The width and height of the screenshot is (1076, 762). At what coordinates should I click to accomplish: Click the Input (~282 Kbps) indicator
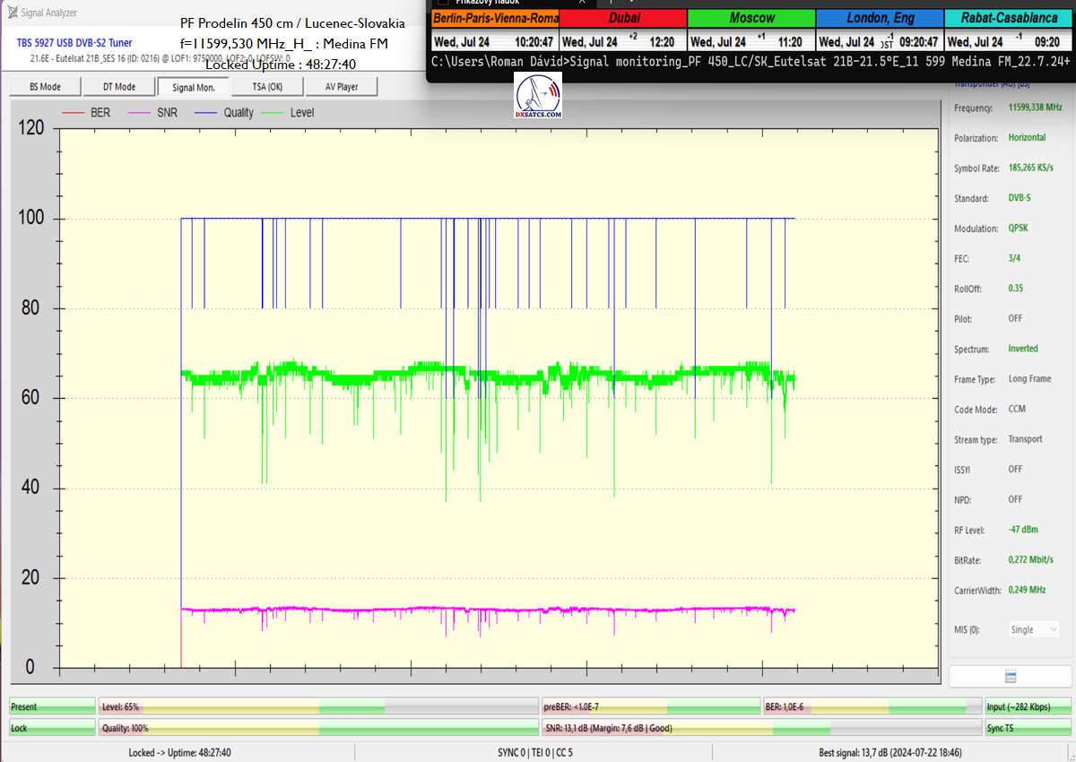click(1027, 707)
